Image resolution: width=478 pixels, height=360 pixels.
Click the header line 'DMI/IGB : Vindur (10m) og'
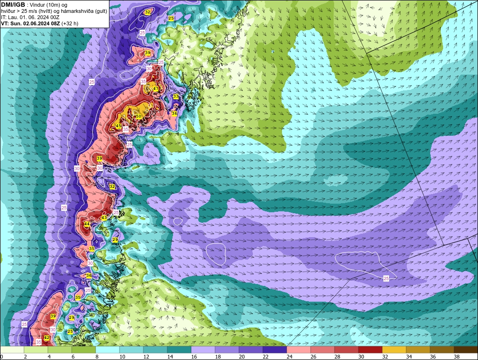click(34, 5)
